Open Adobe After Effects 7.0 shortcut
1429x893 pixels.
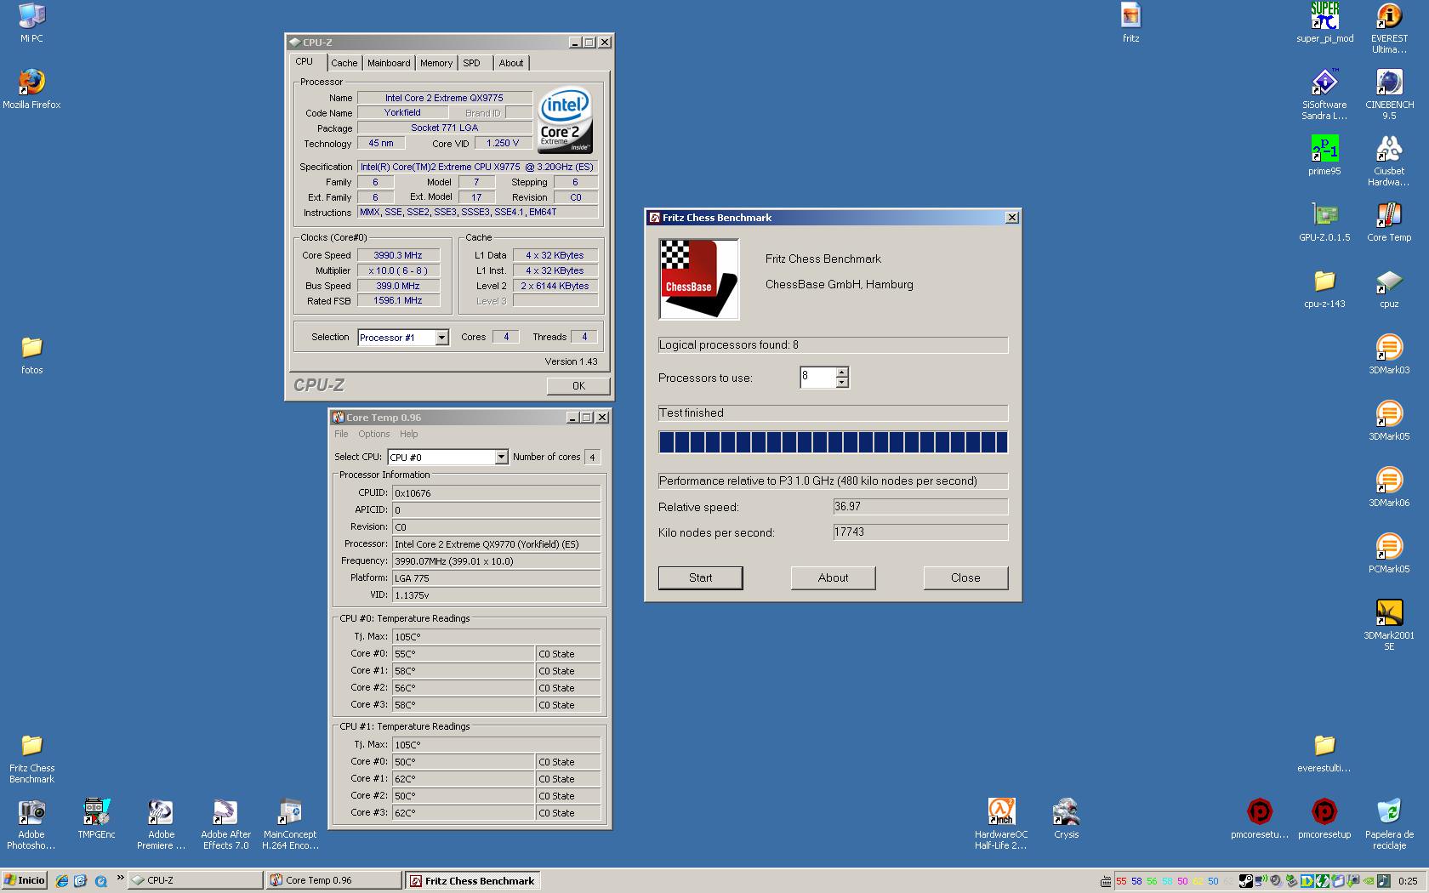[x=225, y=824]
